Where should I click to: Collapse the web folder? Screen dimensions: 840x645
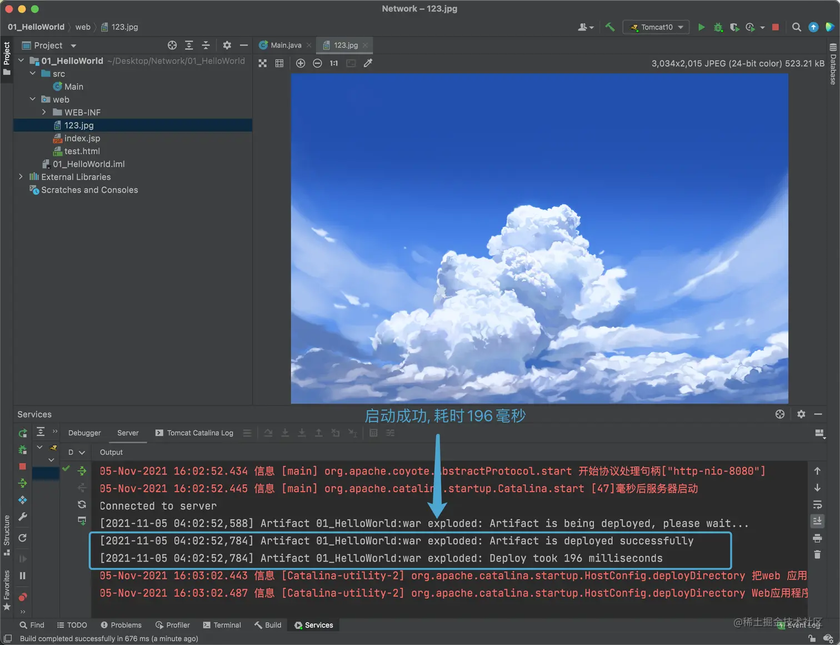click(33, 99)
